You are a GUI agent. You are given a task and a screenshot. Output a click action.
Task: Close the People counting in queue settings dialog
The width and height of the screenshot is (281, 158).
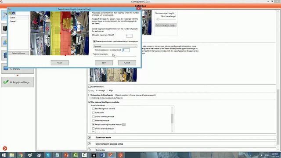click(x=139, y=9)
